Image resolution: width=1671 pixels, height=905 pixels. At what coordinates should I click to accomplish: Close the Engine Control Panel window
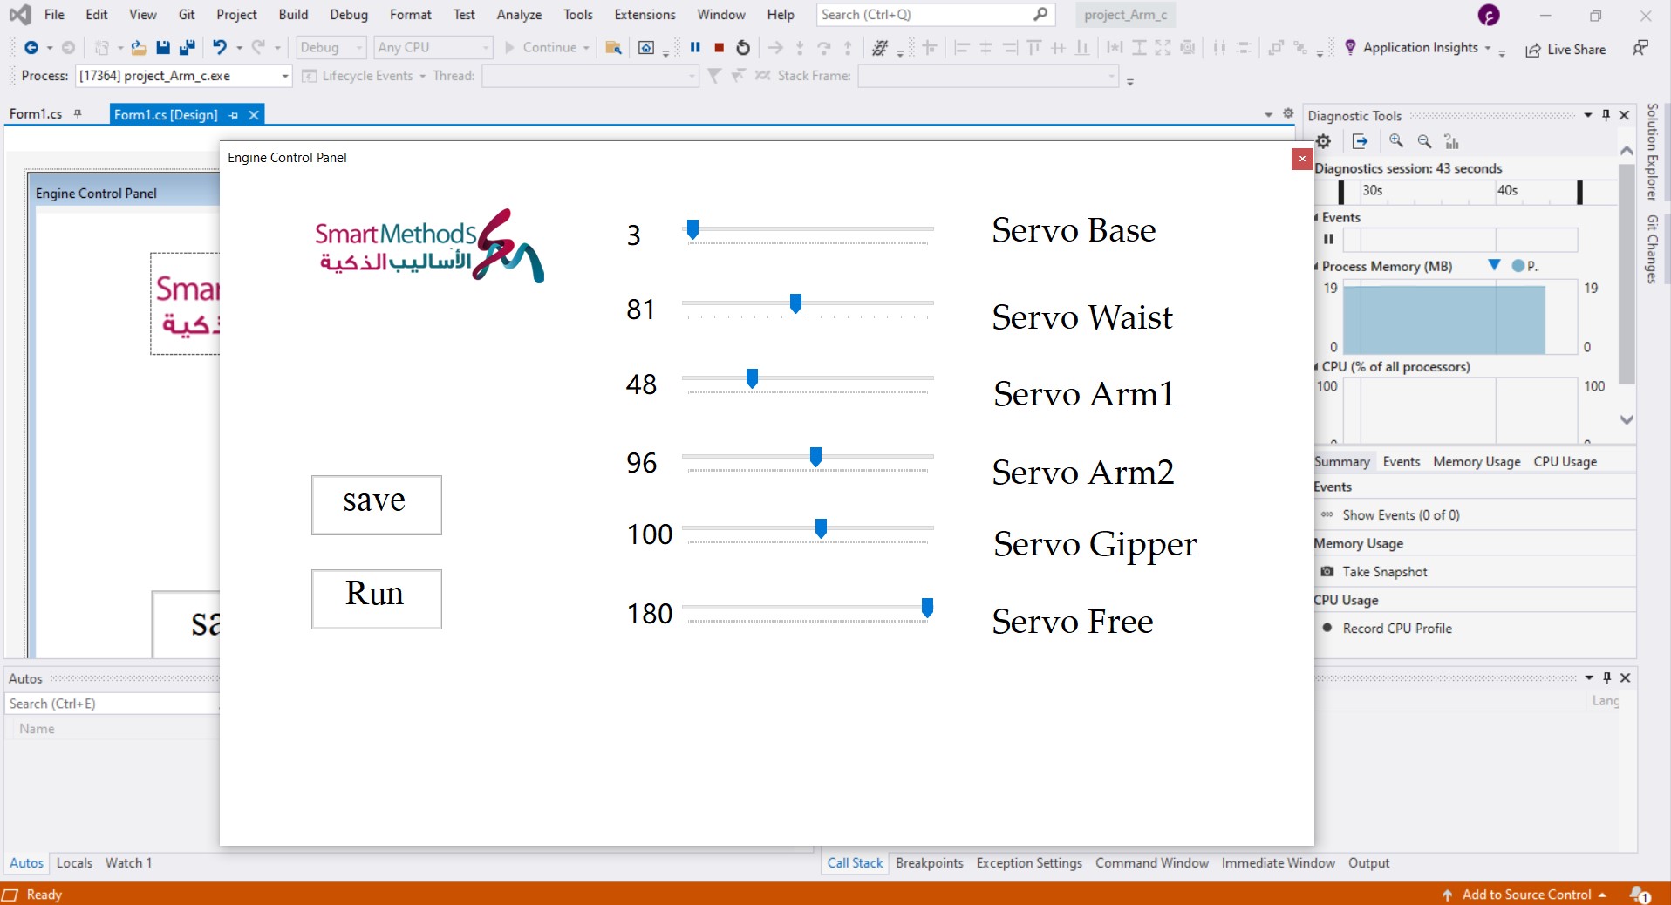(x=1302, y=159)
